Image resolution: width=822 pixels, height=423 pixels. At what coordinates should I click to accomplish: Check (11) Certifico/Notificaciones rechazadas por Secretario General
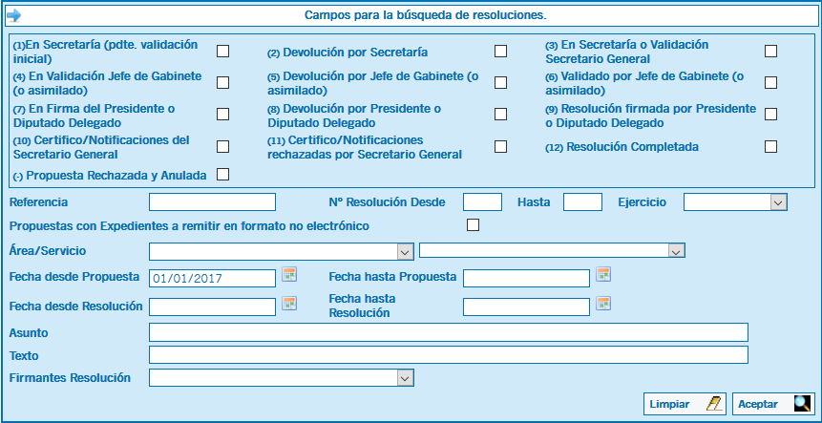500,146
